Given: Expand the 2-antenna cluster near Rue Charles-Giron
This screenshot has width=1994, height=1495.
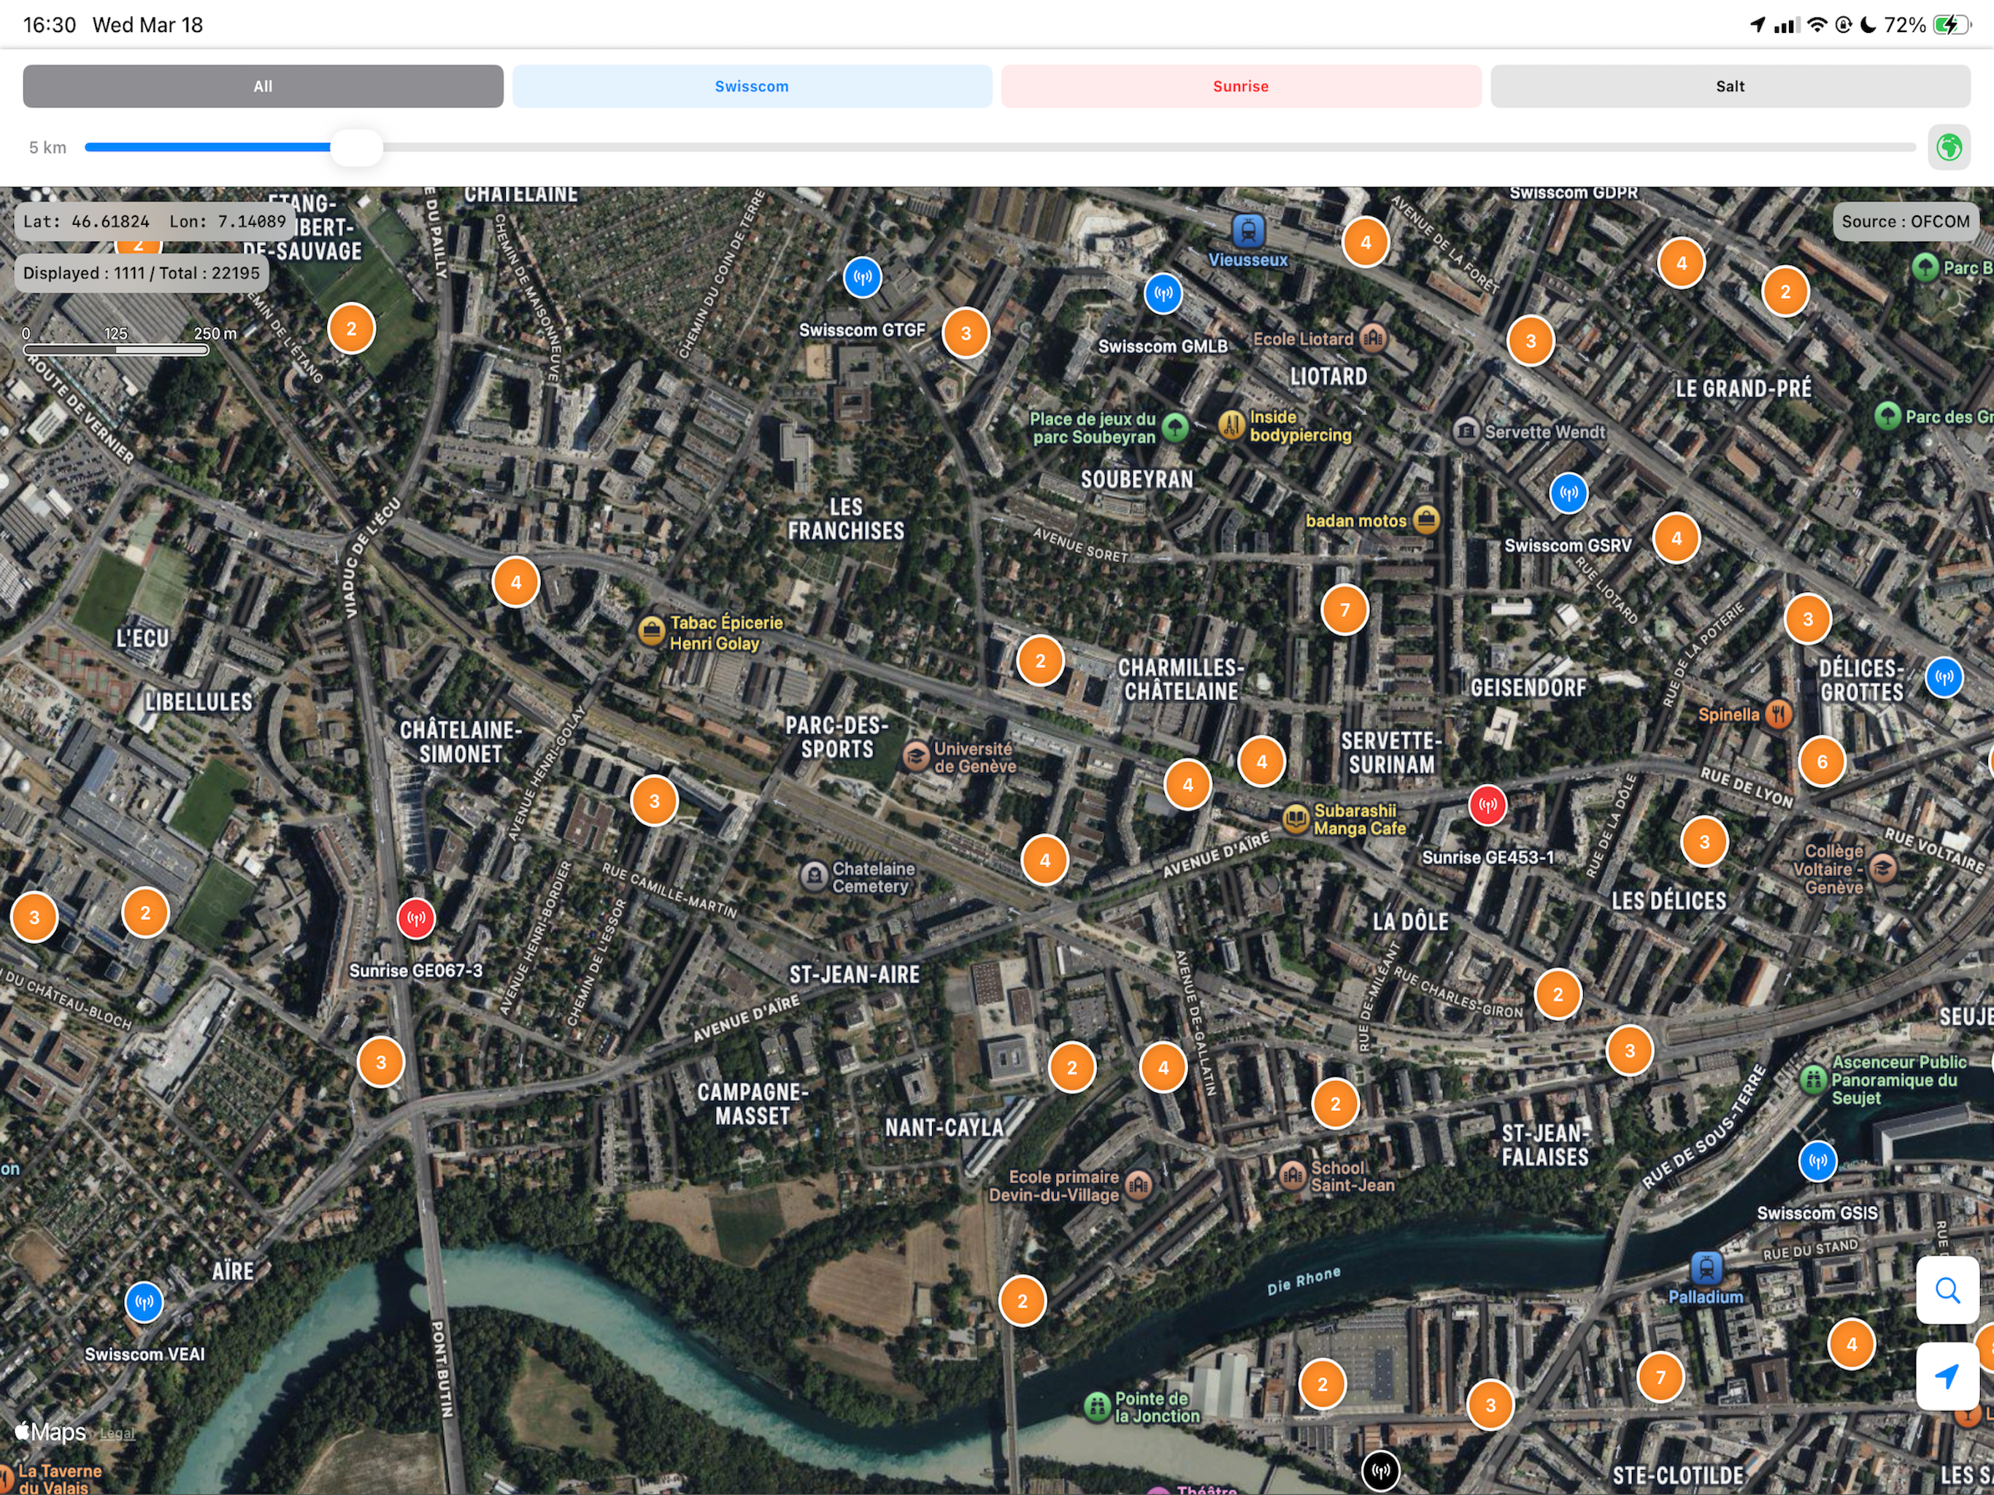Looking at the screenshot, I should pos(1558,994).
